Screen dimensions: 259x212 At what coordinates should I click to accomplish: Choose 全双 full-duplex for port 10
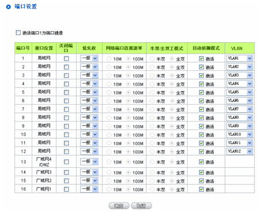click(172, 135)
